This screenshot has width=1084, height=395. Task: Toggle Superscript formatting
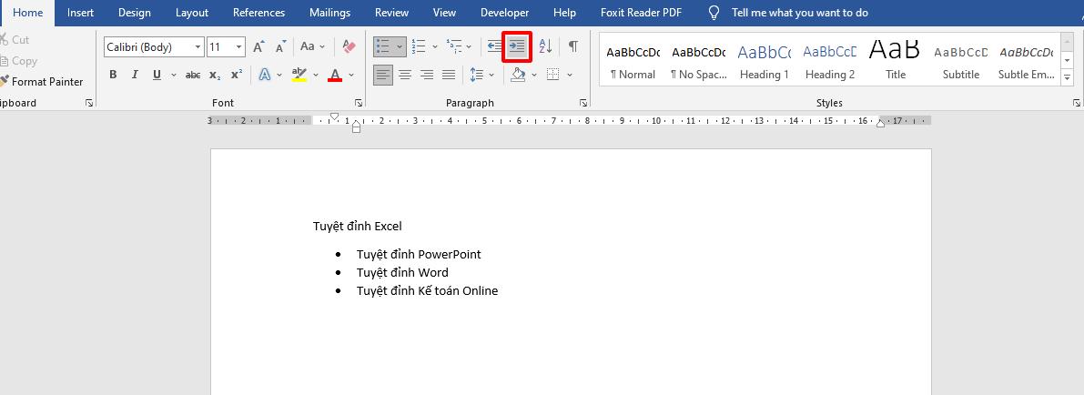tap(237, 75)
